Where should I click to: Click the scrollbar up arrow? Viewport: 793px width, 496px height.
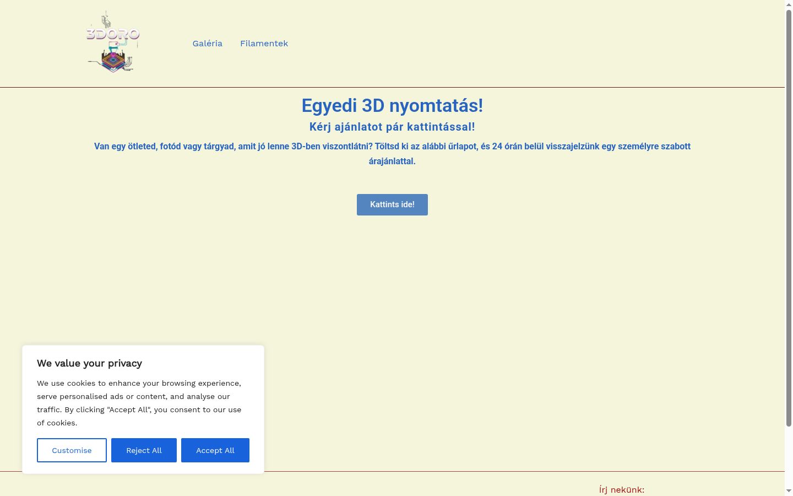tap(789, 4)
